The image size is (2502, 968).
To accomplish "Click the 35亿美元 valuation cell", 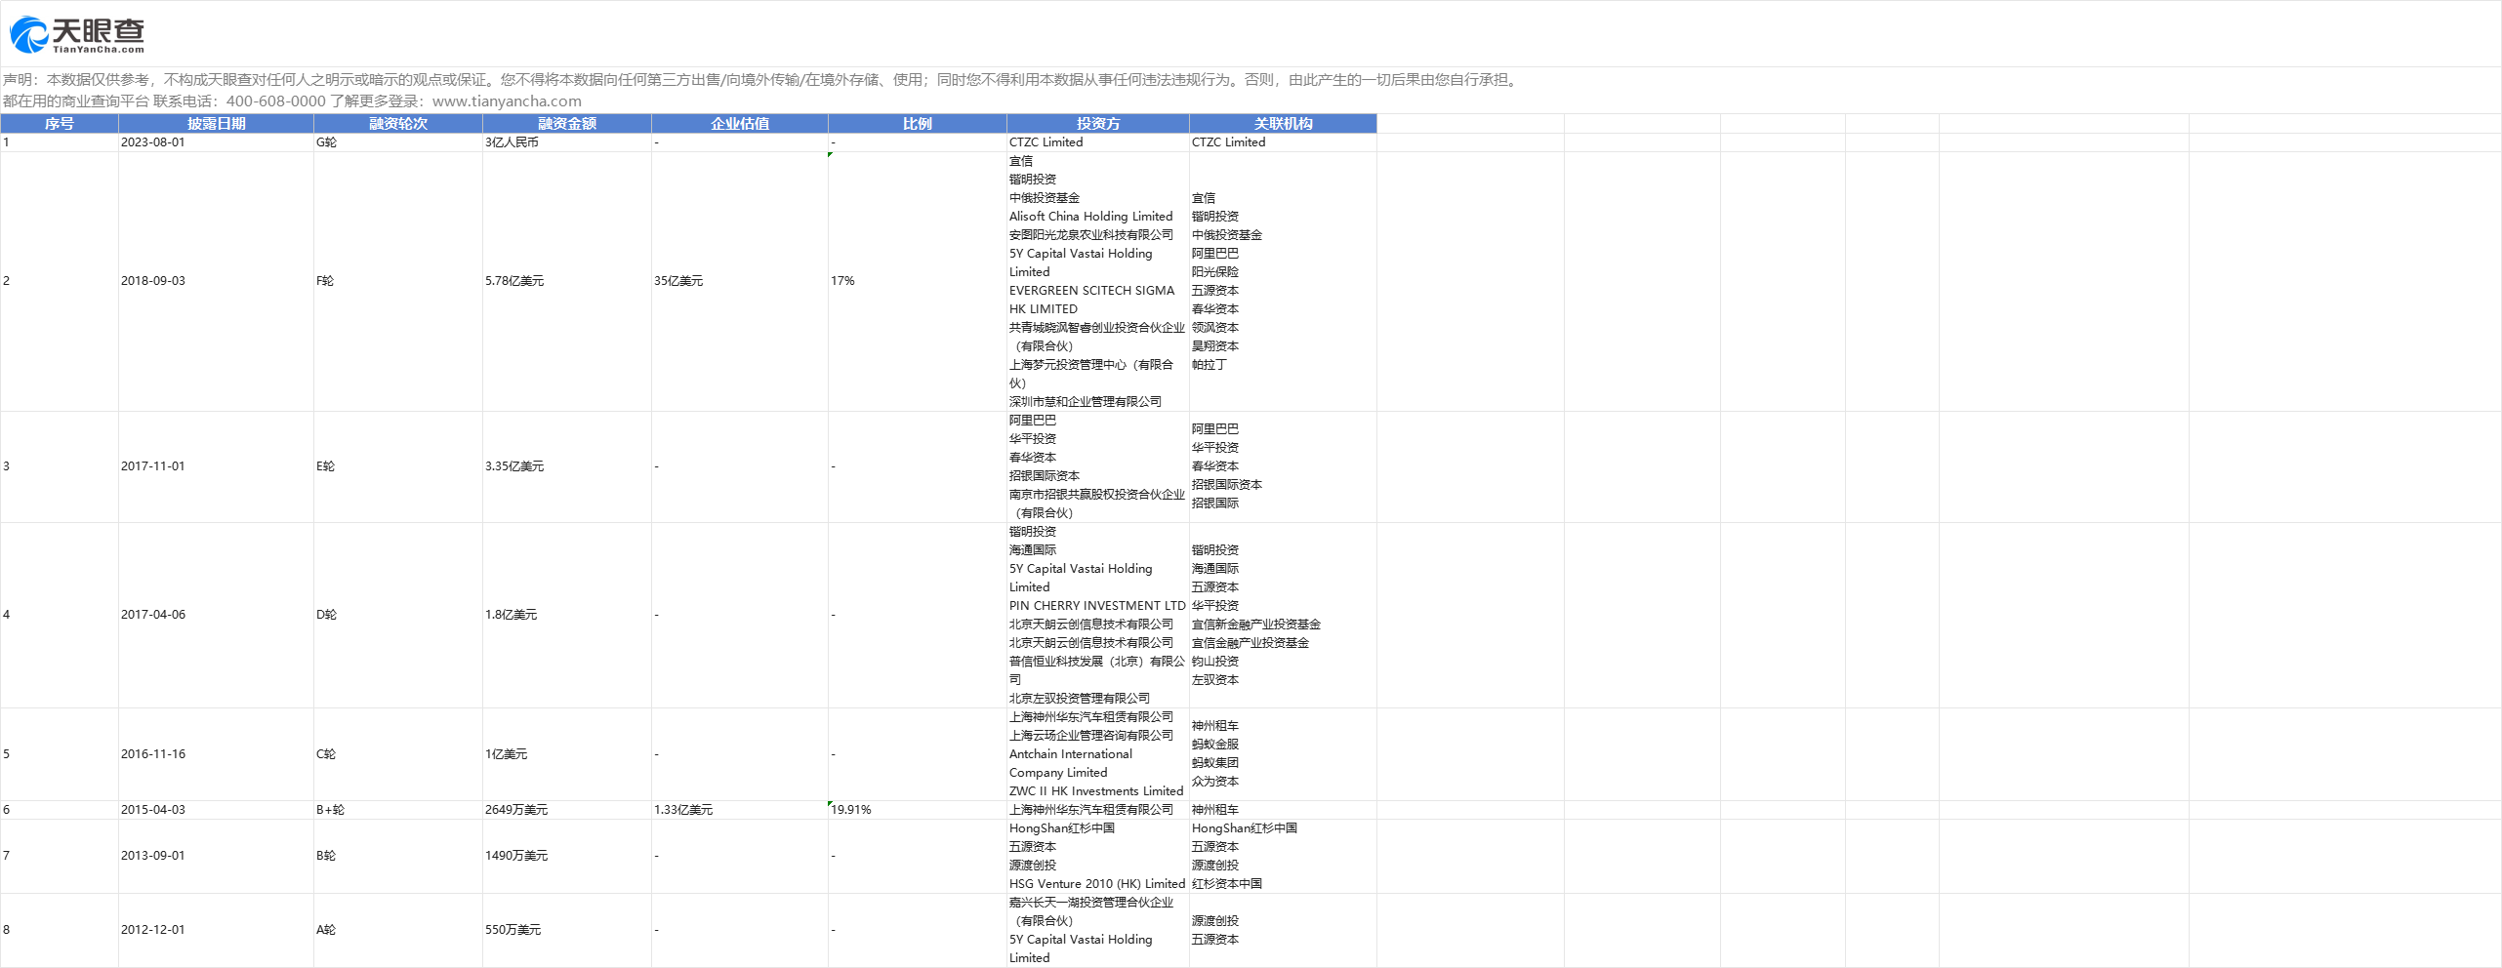I will click(740, 281).
